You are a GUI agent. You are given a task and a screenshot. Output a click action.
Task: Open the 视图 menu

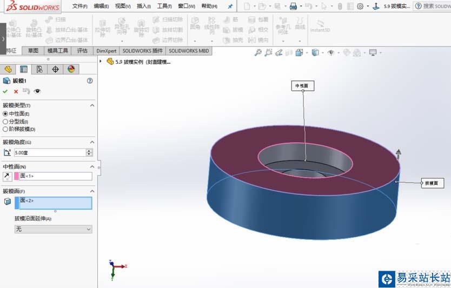click(x=123, y=6)
